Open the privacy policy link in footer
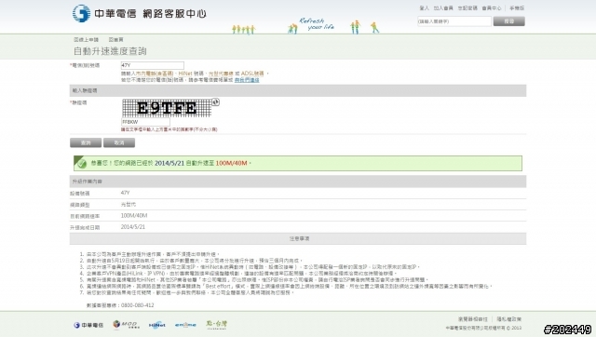 point(509,319)
